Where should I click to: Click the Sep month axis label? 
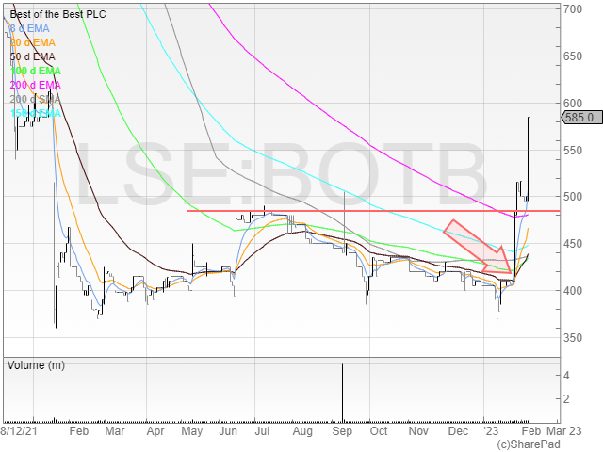pos(342,431)
